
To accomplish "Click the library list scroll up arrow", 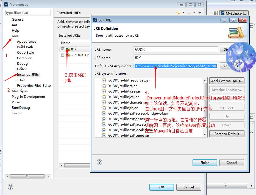I will click(205, 80).
